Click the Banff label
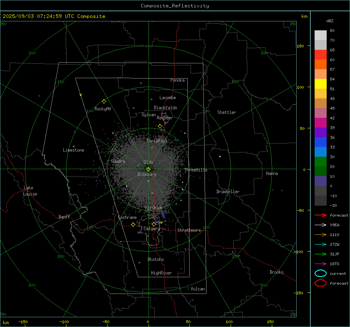The image size is (350, 327). point(64,217)
